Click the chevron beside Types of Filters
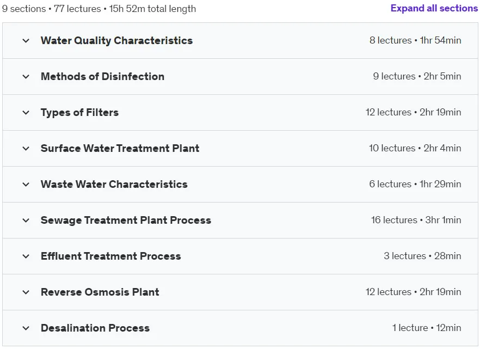This screenshot has height=349, width=480. pos(26,113)
